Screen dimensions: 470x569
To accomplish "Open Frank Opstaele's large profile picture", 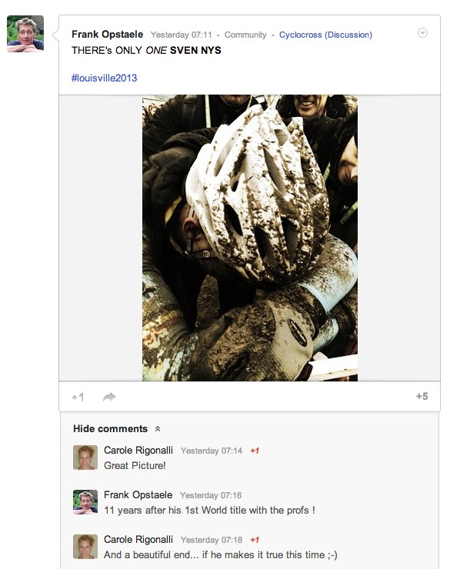I will (x=25, y=34).
